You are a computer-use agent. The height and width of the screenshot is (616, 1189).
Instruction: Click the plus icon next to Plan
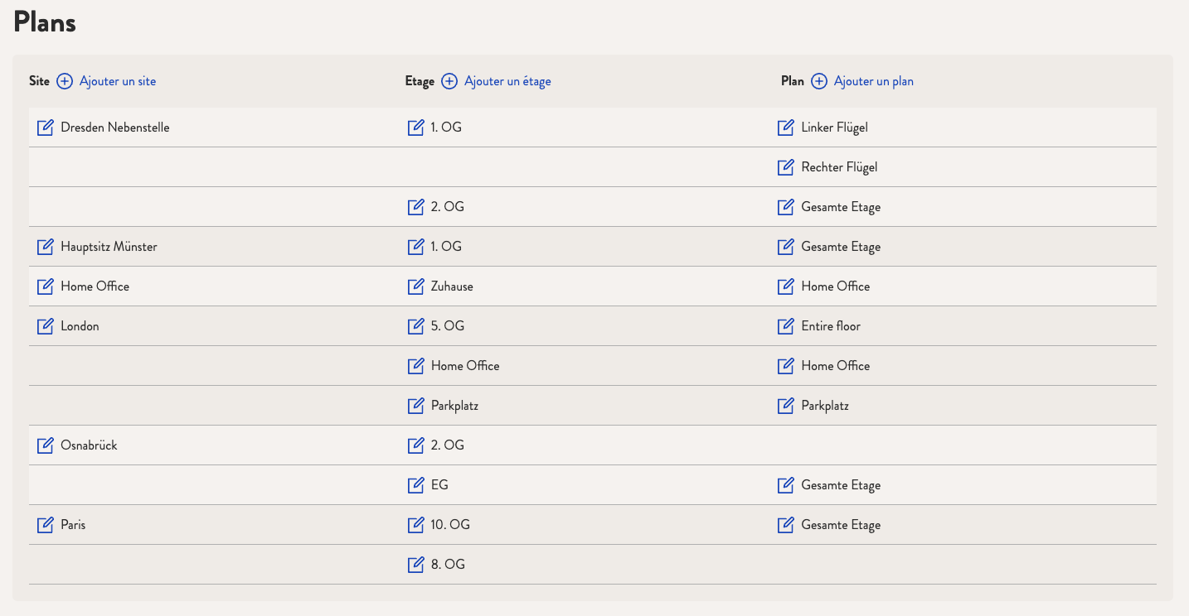point(819,81)
